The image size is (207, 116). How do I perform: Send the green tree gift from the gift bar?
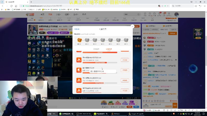tap(111, 103)
